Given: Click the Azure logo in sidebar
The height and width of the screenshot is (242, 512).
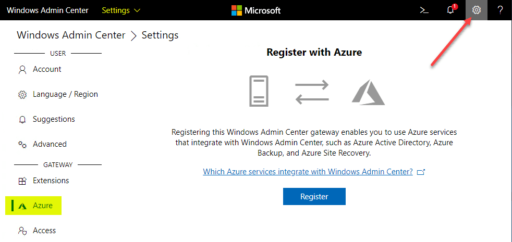Looking at the screenshot, I should pyautogui.click(x=22, y=206).
